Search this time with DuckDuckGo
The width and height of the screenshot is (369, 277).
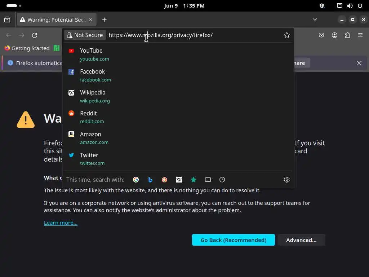164,180
